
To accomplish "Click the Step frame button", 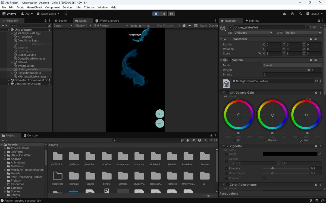I will (171, 14).
